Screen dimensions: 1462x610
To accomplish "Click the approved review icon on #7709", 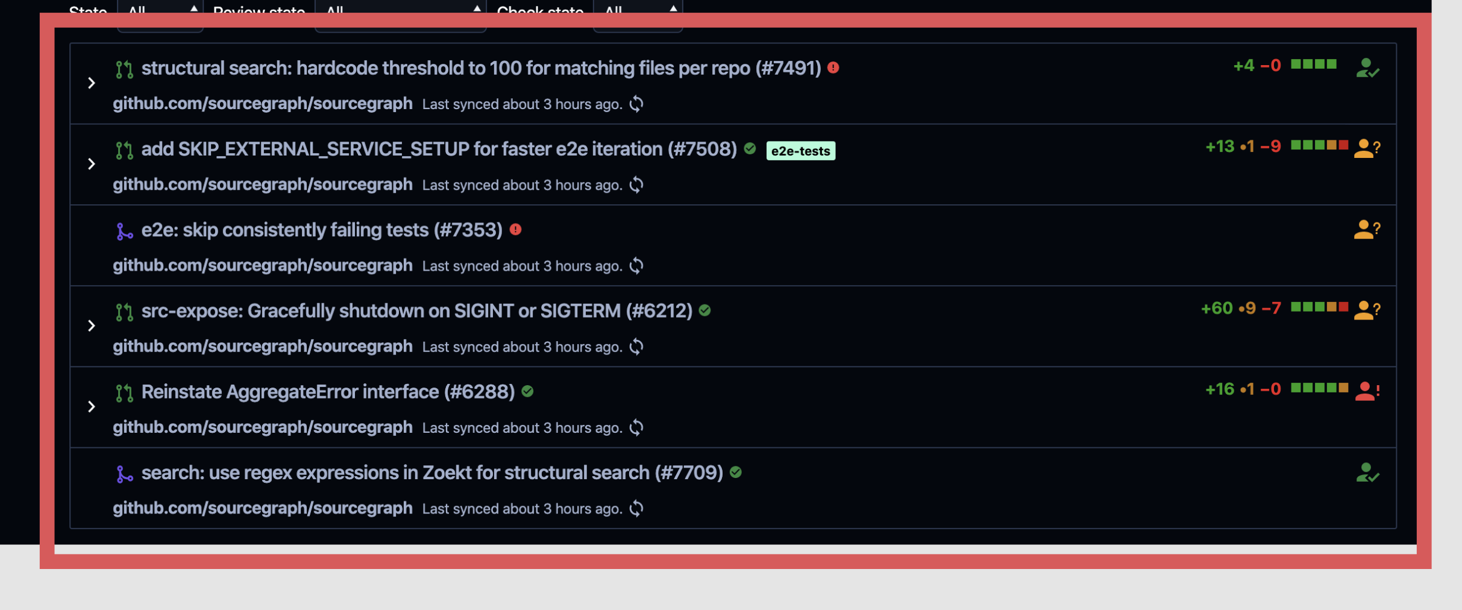I will coord(1367,473).
